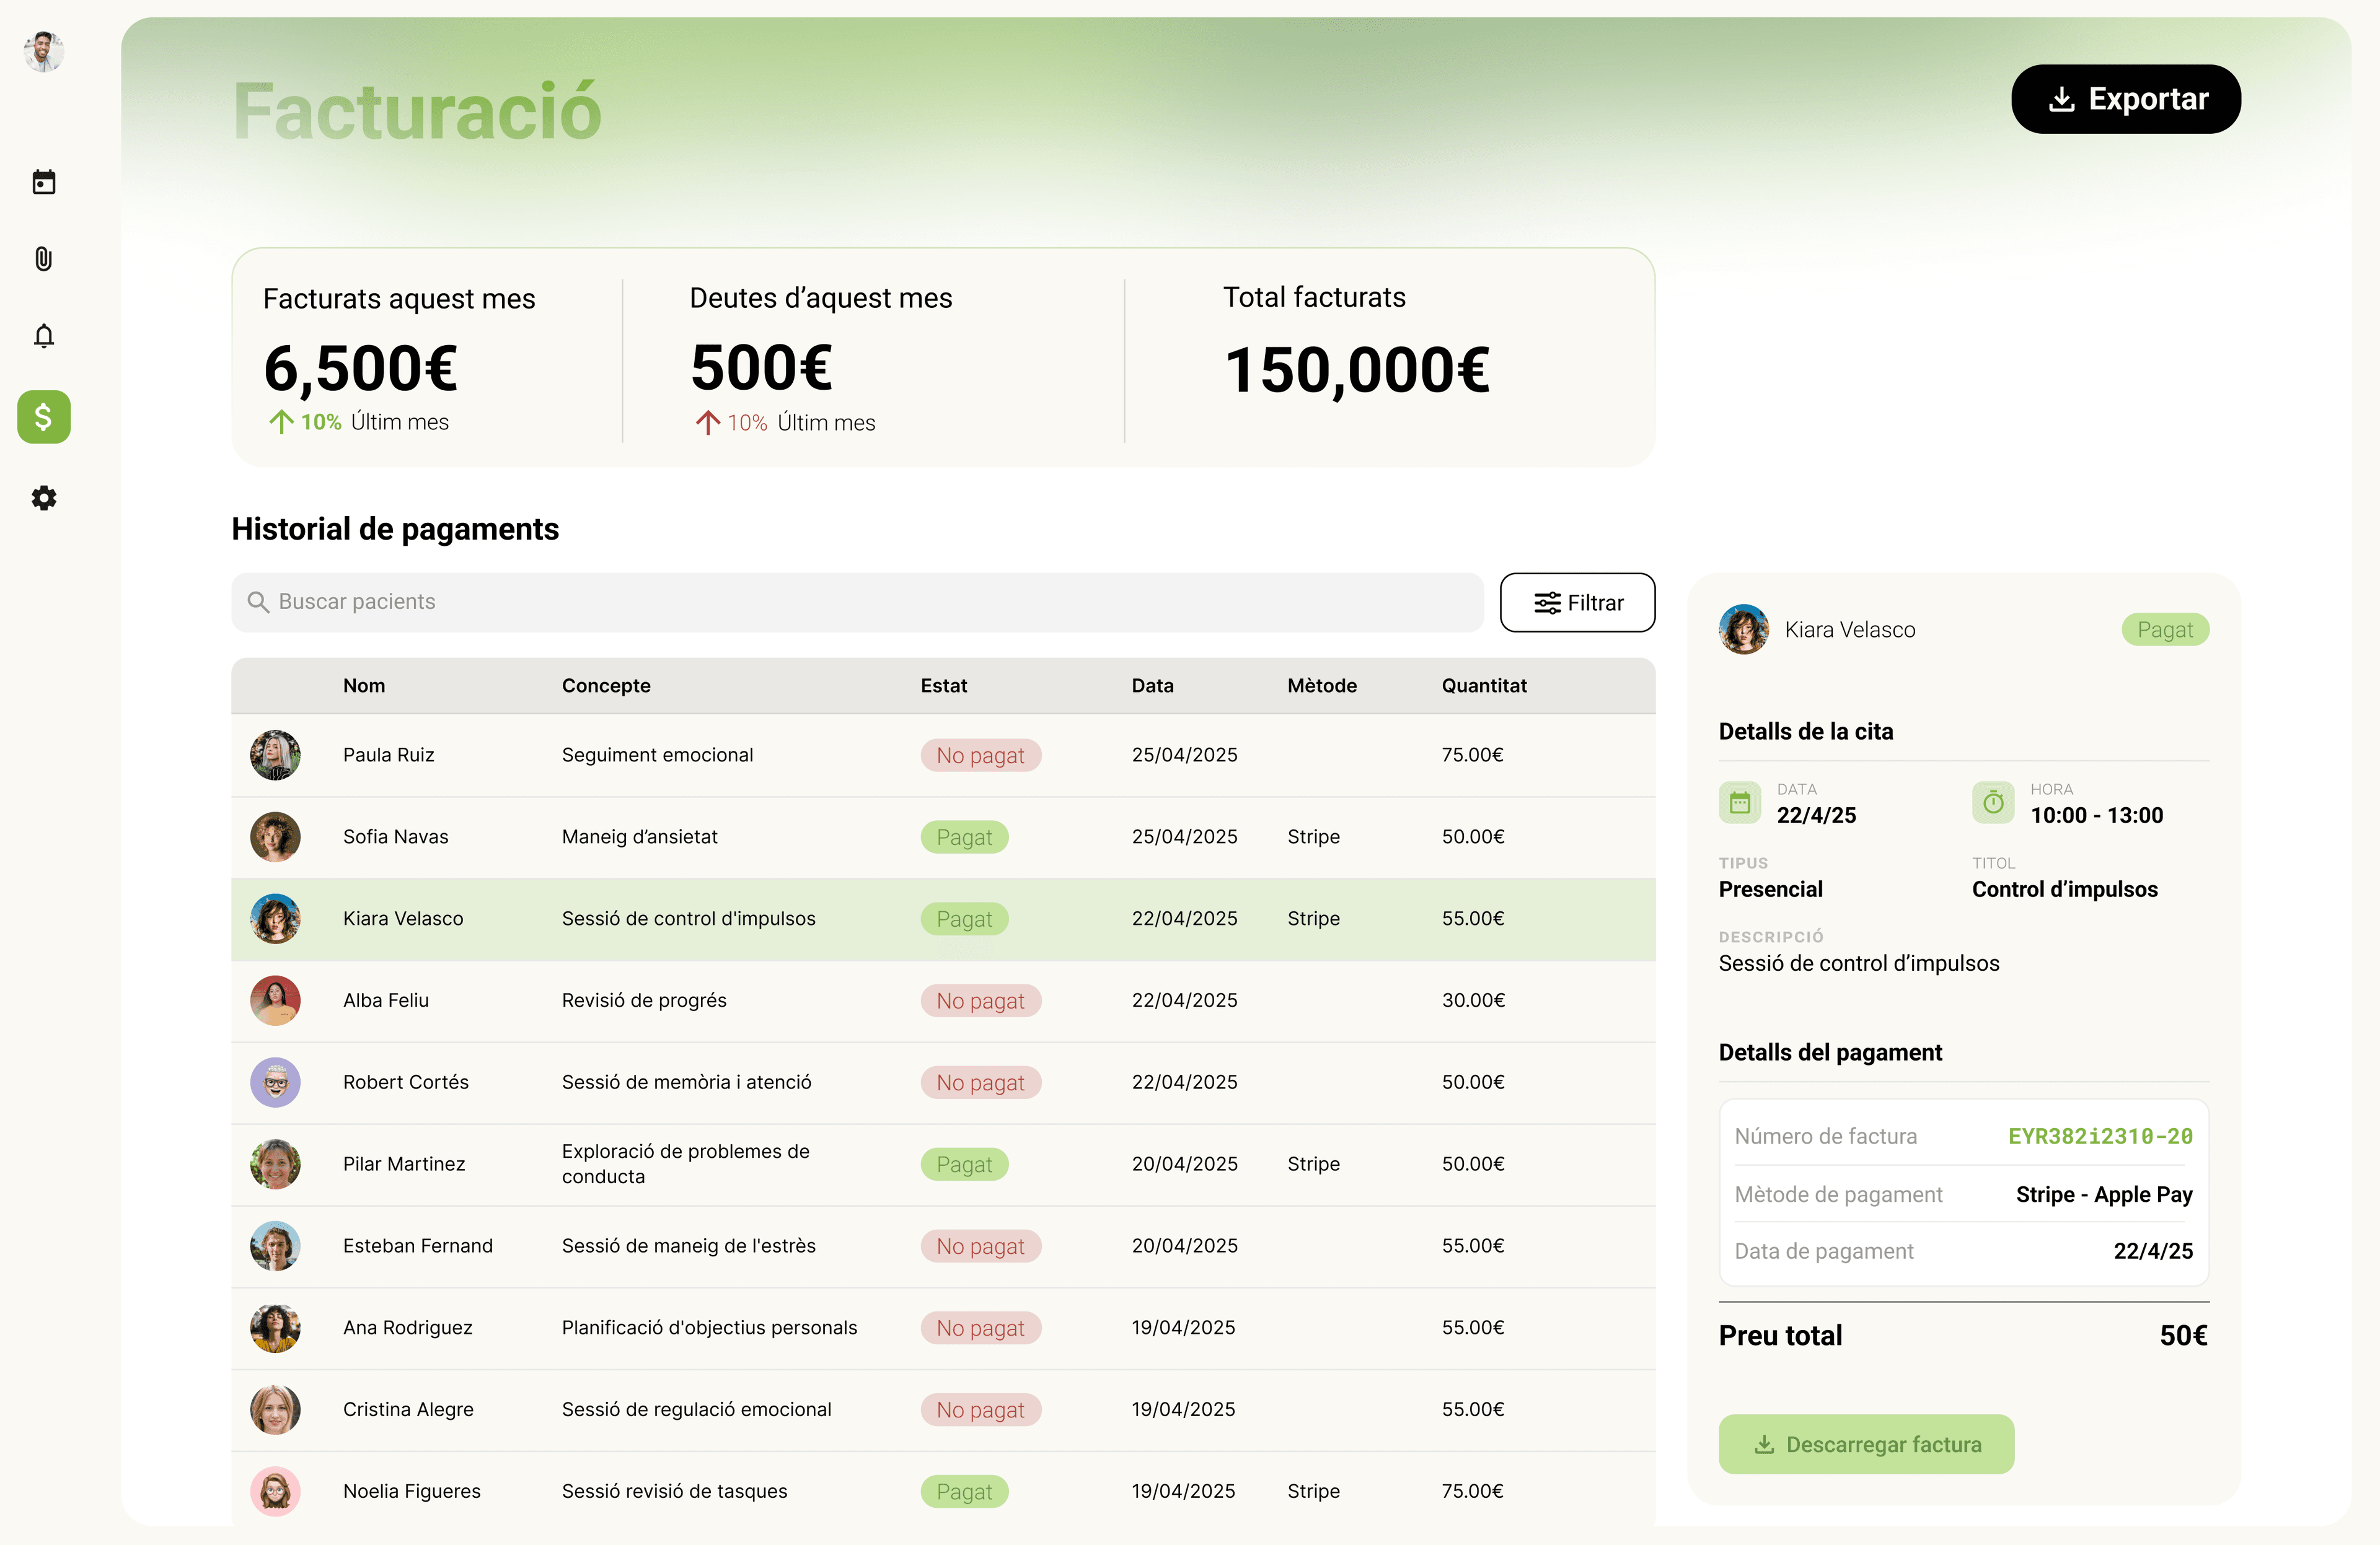Open the attachments paperclip section
Viewport: 2380px width, 1545px height.
pyautogui.click(x=44, y=259)
